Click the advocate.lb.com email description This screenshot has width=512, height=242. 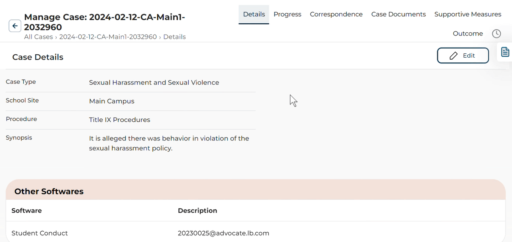[x=223, y=233]
